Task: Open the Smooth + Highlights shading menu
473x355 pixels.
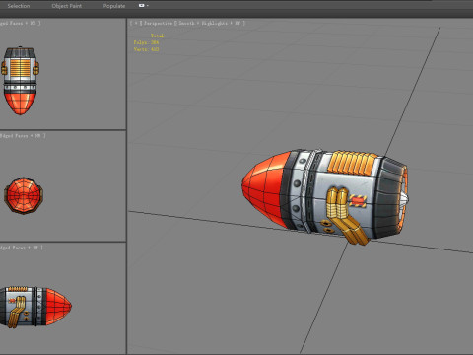Action: (210, 23)
